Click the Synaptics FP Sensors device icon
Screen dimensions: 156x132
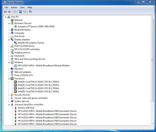(16, 26)
